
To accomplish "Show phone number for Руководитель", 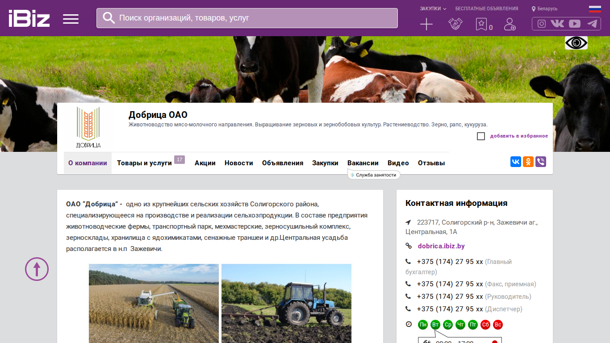I will tap(450, 297).
